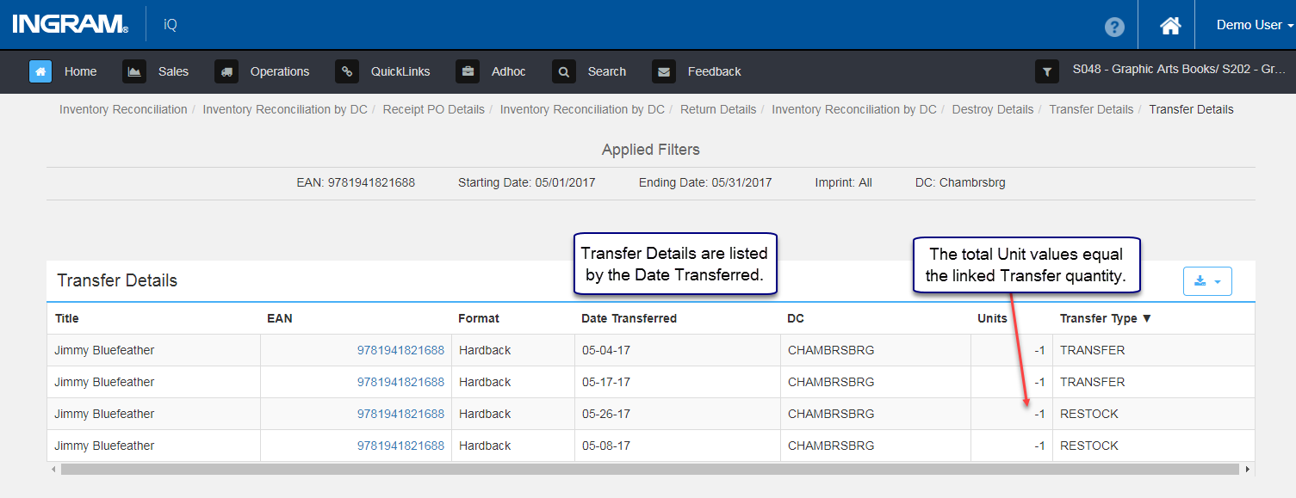Open EAN link in 05-04-17 row
The width and height of the screenshot is (1296, 498).
pos(400,350)
